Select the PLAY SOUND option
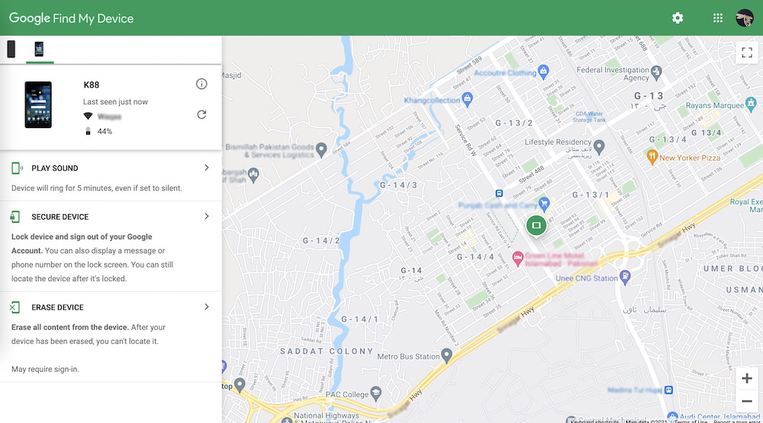 [55, 168]
